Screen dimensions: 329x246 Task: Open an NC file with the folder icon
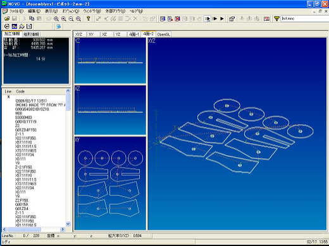click(7, 19)
